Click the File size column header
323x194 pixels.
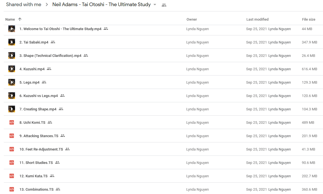(309, 20)
